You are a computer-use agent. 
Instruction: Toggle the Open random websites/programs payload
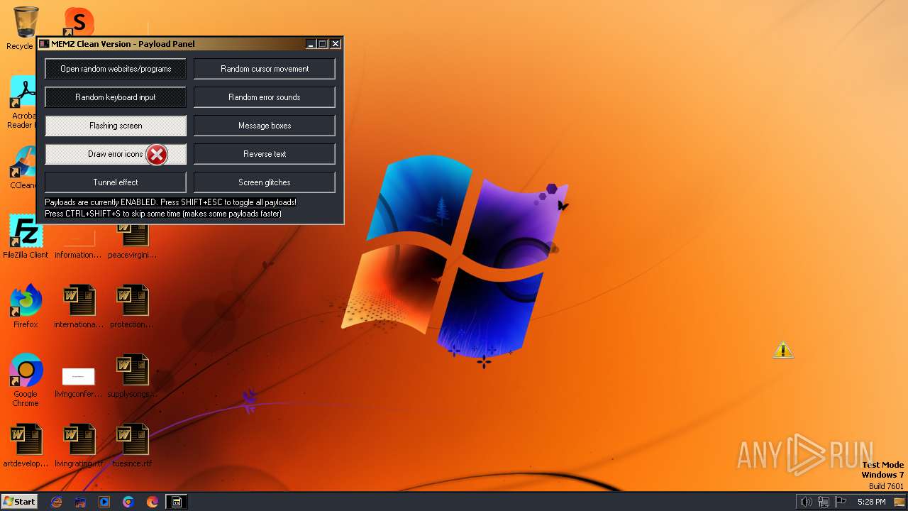(x=116, y=69)
